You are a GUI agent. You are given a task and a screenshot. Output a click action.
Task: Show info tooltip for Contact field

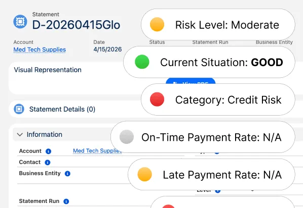(48, 163)
